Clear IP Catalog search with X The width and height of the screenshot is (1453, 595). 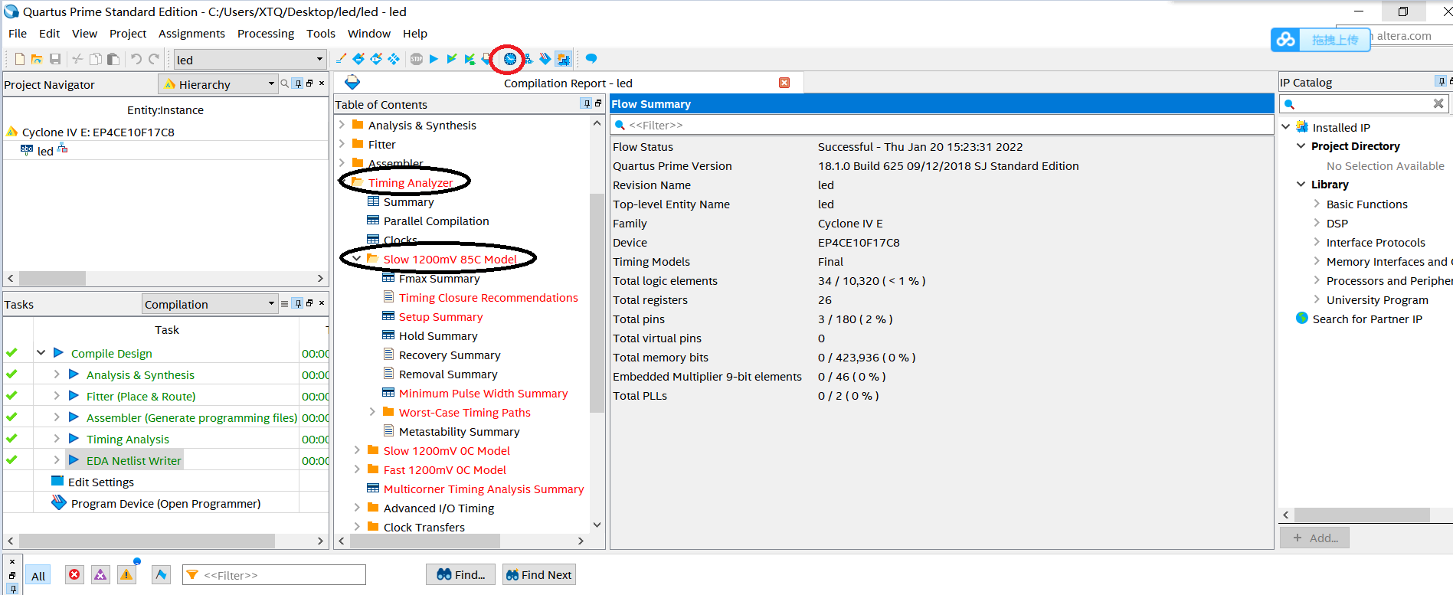pyautogui.click(x=1438, y=103)
